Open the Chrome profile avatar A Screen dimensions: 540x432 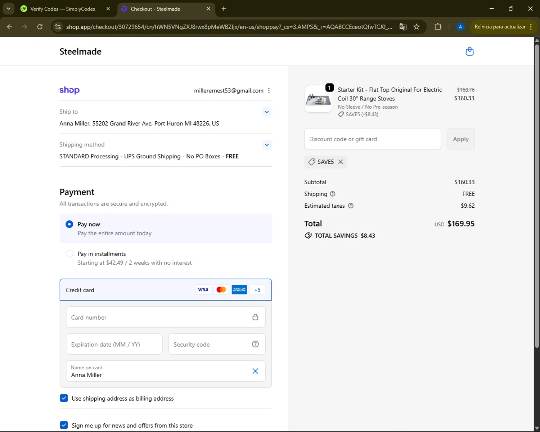click(460, 27)
